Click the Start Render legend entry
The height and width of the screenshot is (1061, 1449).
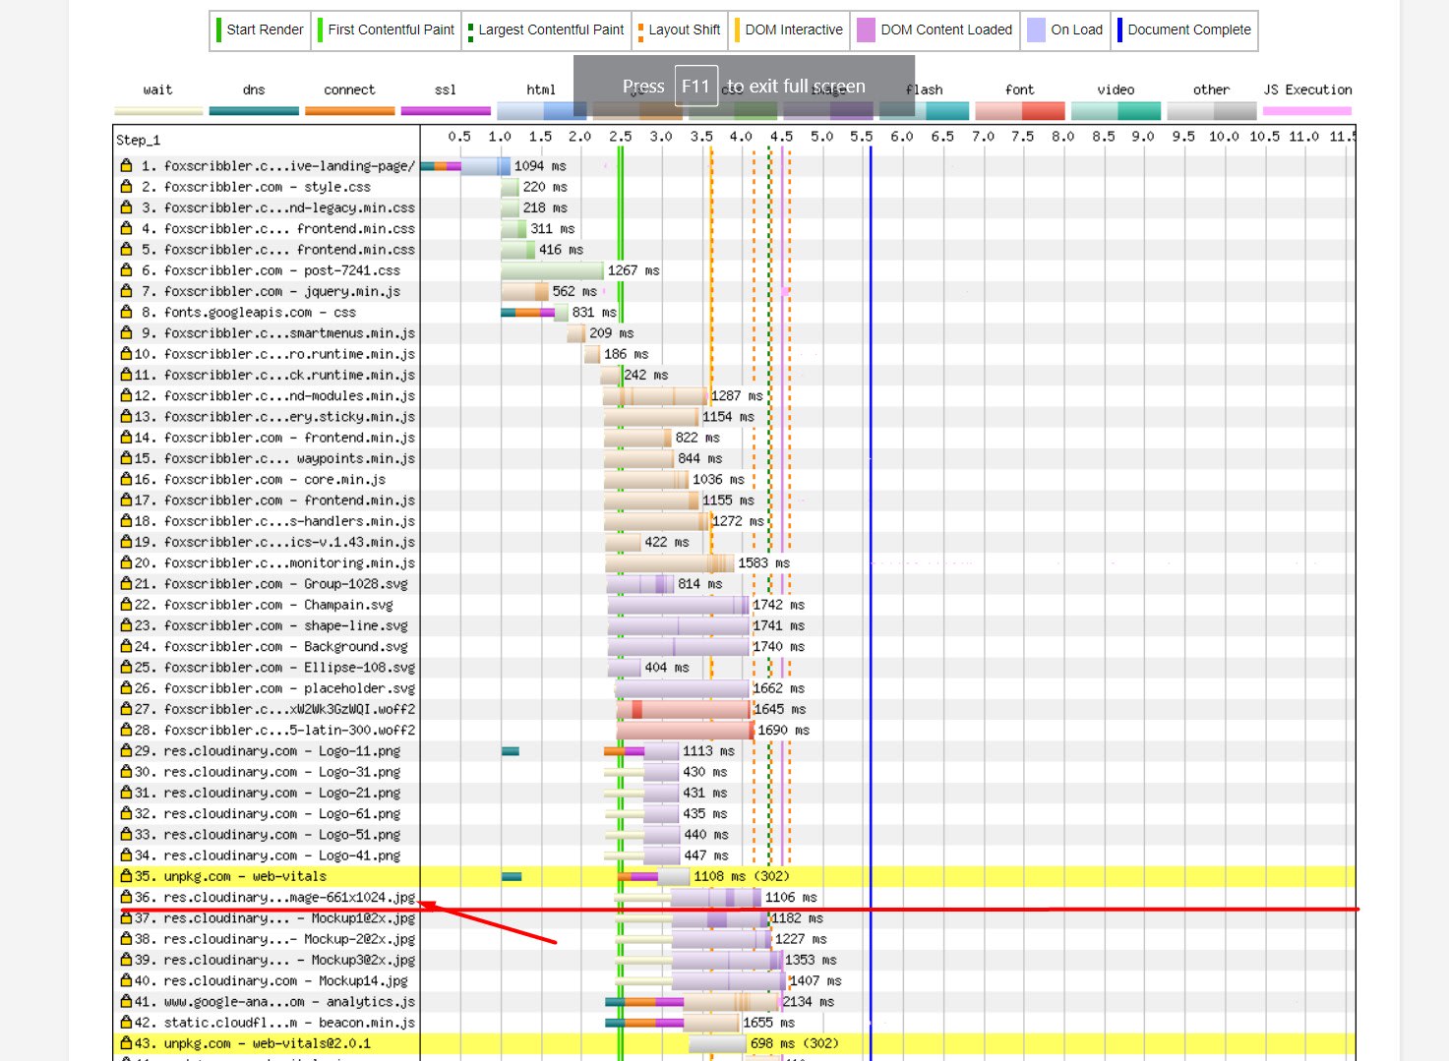pos(261,30)
